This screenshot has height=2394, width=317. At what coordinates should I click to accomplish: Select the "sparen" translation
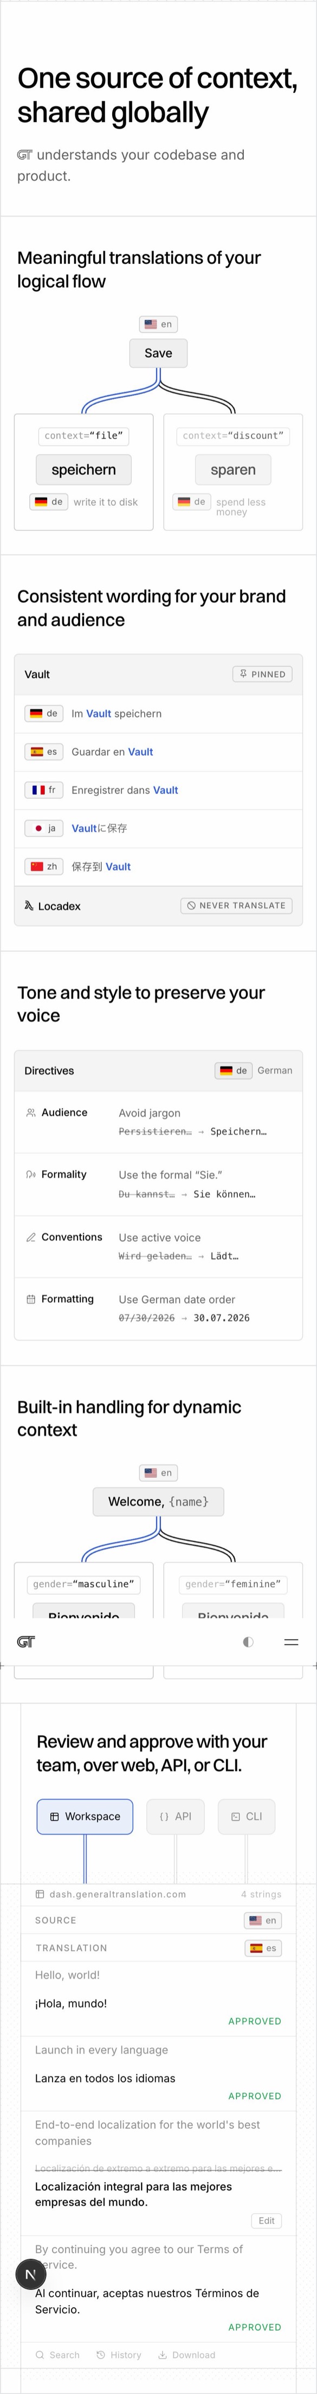click(x=232, y=469)
